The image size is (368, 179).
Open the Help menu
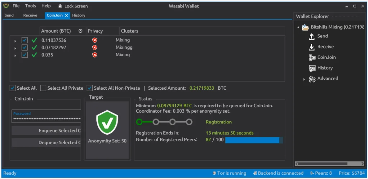46,6
